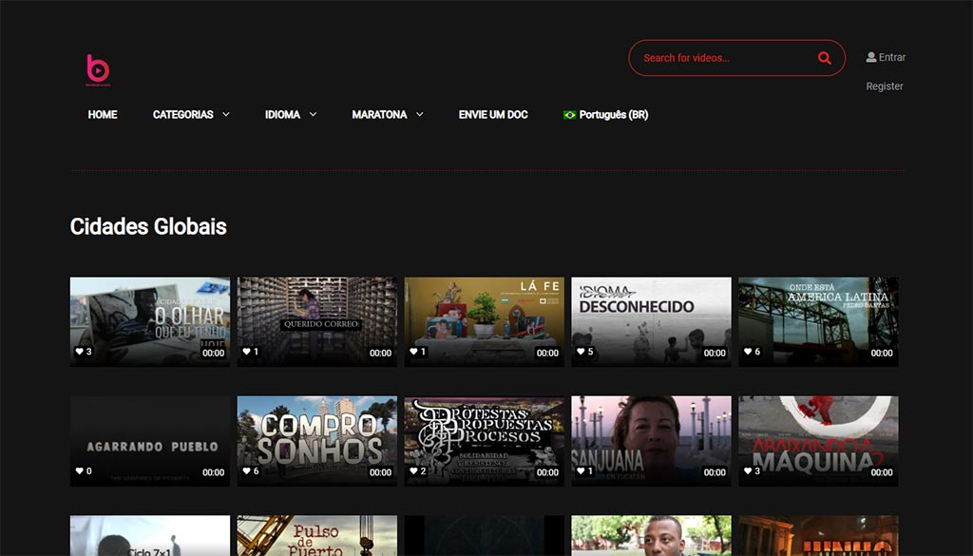Click the user profile icon beside Entrar
Screen dimensions: 973x556
[x=871, y=57]
